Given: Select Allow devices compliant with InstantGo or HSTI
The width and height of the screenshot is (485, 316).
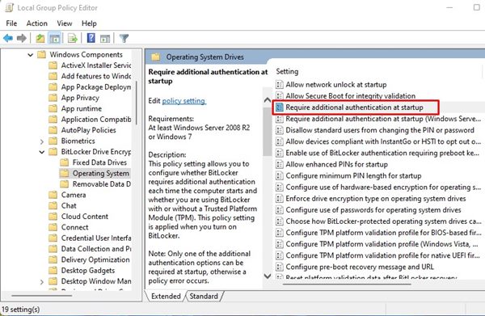Looking at the screenshot, I should click(x=383, y=141).
